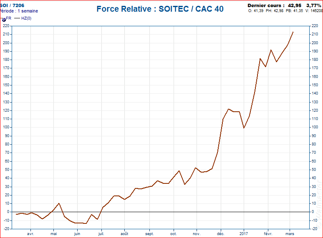Click the août month label on time axis
Viewport: 323px width, 238px height.
click(x=124, y=234)
